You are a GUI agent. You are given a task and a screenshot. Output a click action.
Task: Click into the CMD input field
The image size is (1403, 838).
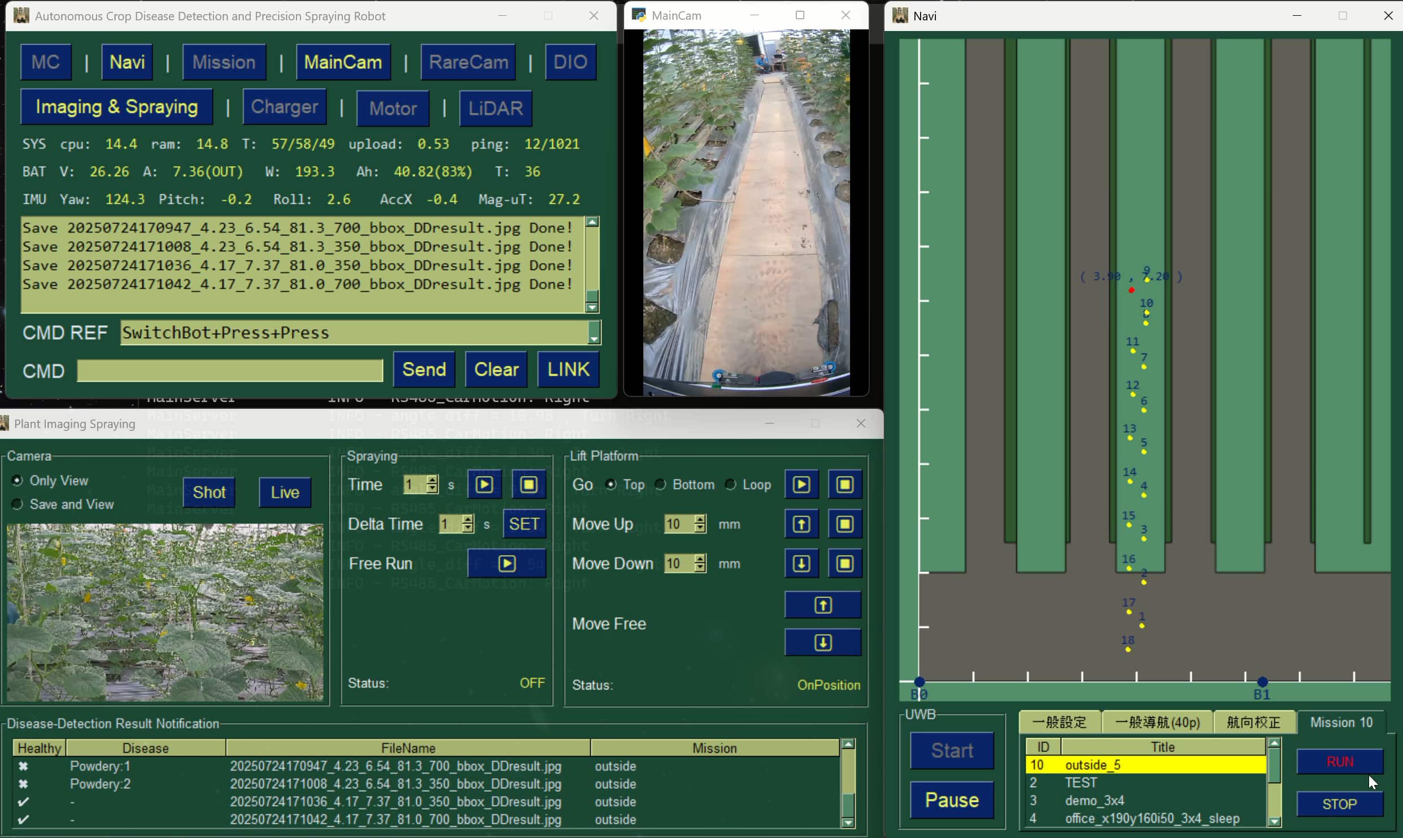230,370
